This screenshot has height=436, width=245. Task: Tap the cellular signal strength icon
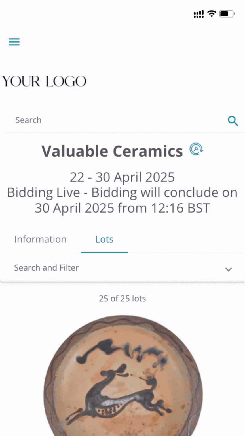198,14
